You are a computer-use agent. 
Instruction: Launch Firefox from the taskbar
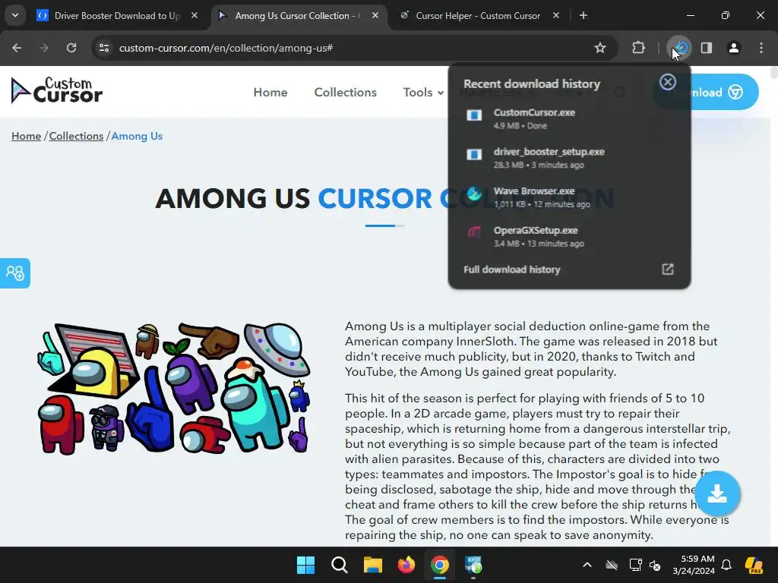(x=406, y=565)
